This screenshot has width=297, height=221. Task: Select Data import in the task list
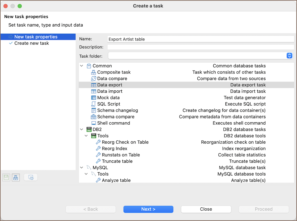[x=110, y=91]
